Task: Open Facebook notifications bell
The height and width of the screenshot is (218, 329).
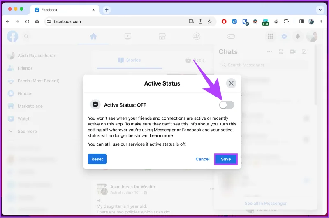Action: [298, 37]
